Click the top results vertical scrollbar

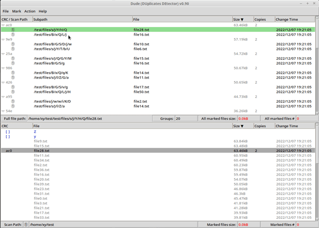click(317, 65)
